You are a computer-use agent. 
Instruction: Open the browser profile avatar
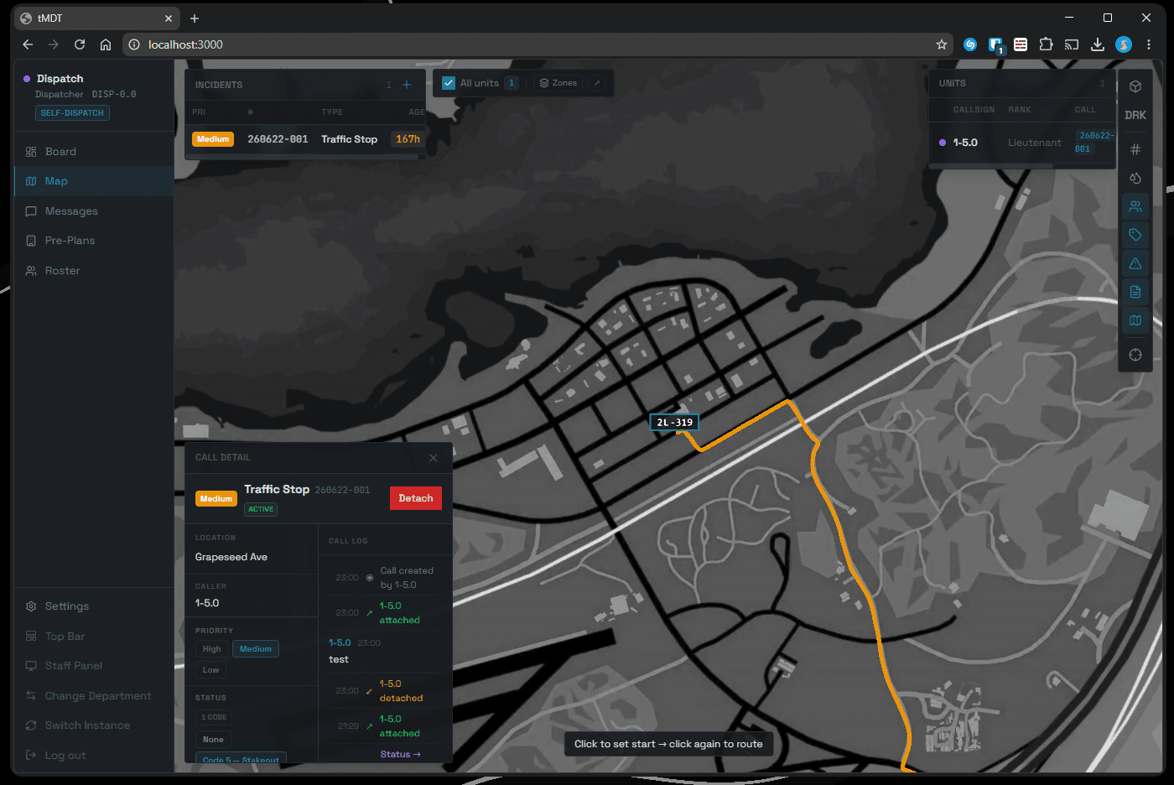(1124, 44)
